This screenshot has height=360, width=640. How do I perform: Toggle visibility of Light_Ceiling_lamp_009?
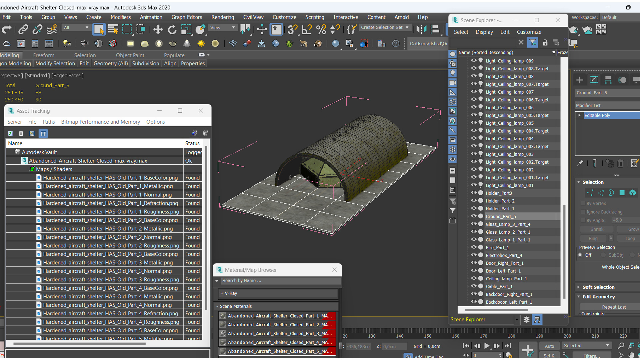click(473, 60)
